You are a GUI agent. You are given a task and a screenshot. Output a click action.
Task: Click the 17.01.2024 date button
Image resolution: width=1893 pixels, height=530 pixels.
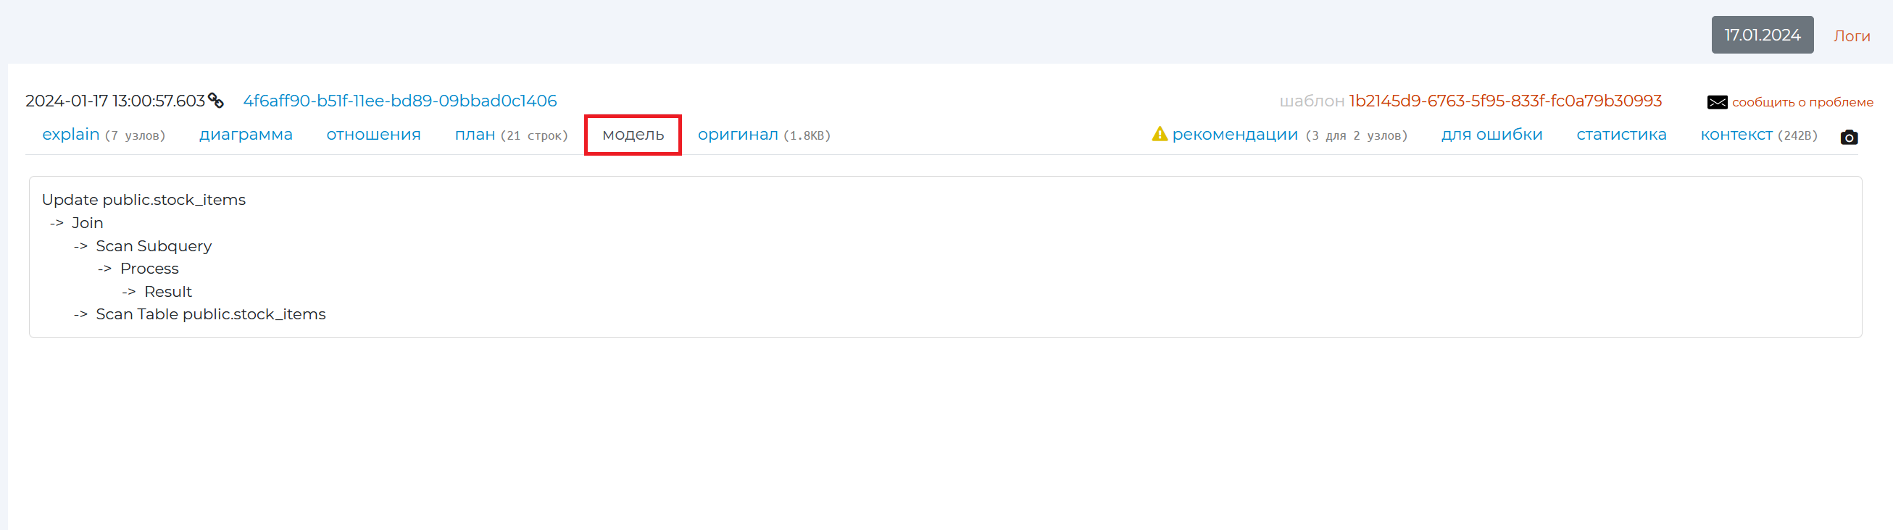tap(1761, 35)
